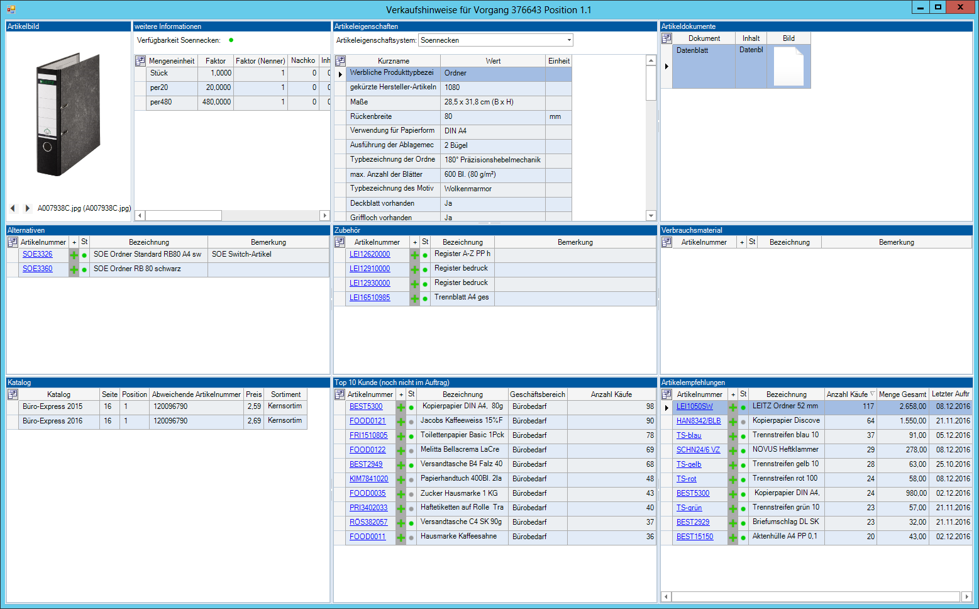Open Artikeleigenschaftsystem dropdown
This screenshot has height=609, width=979.
568,40
